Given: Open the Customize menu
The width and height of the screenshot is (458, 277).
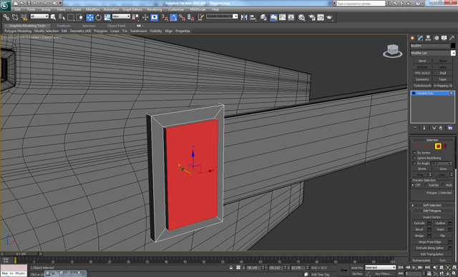Looking at the screenshot, I should point(176,9).
